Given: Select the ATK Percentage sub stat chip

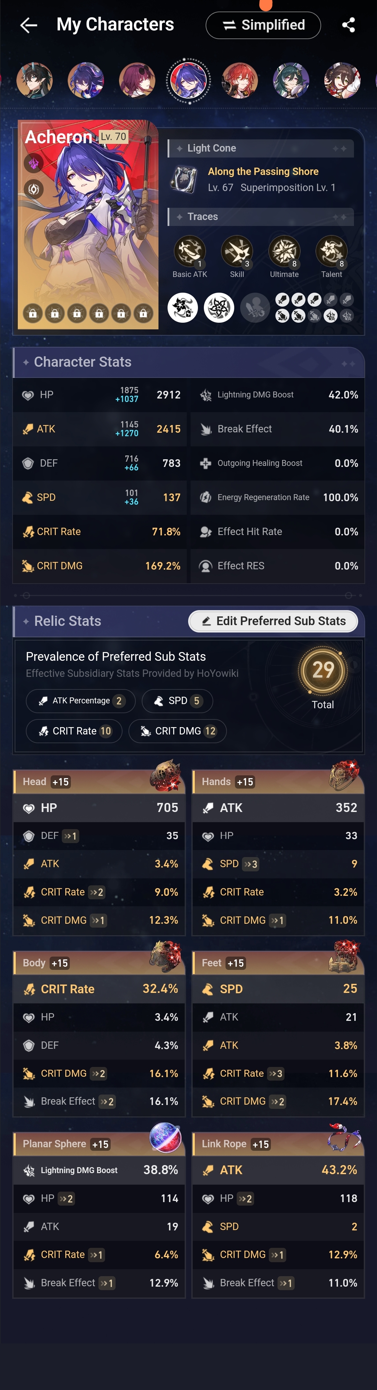Looking at the screenshot, I should tap(80, 700).
